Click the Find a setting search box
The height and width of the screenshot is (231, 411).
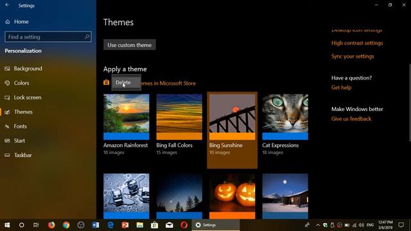[x=48, y=37]
